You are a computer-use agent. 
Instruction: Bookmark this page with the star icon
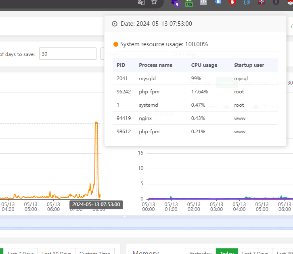[x=154, y=2]
